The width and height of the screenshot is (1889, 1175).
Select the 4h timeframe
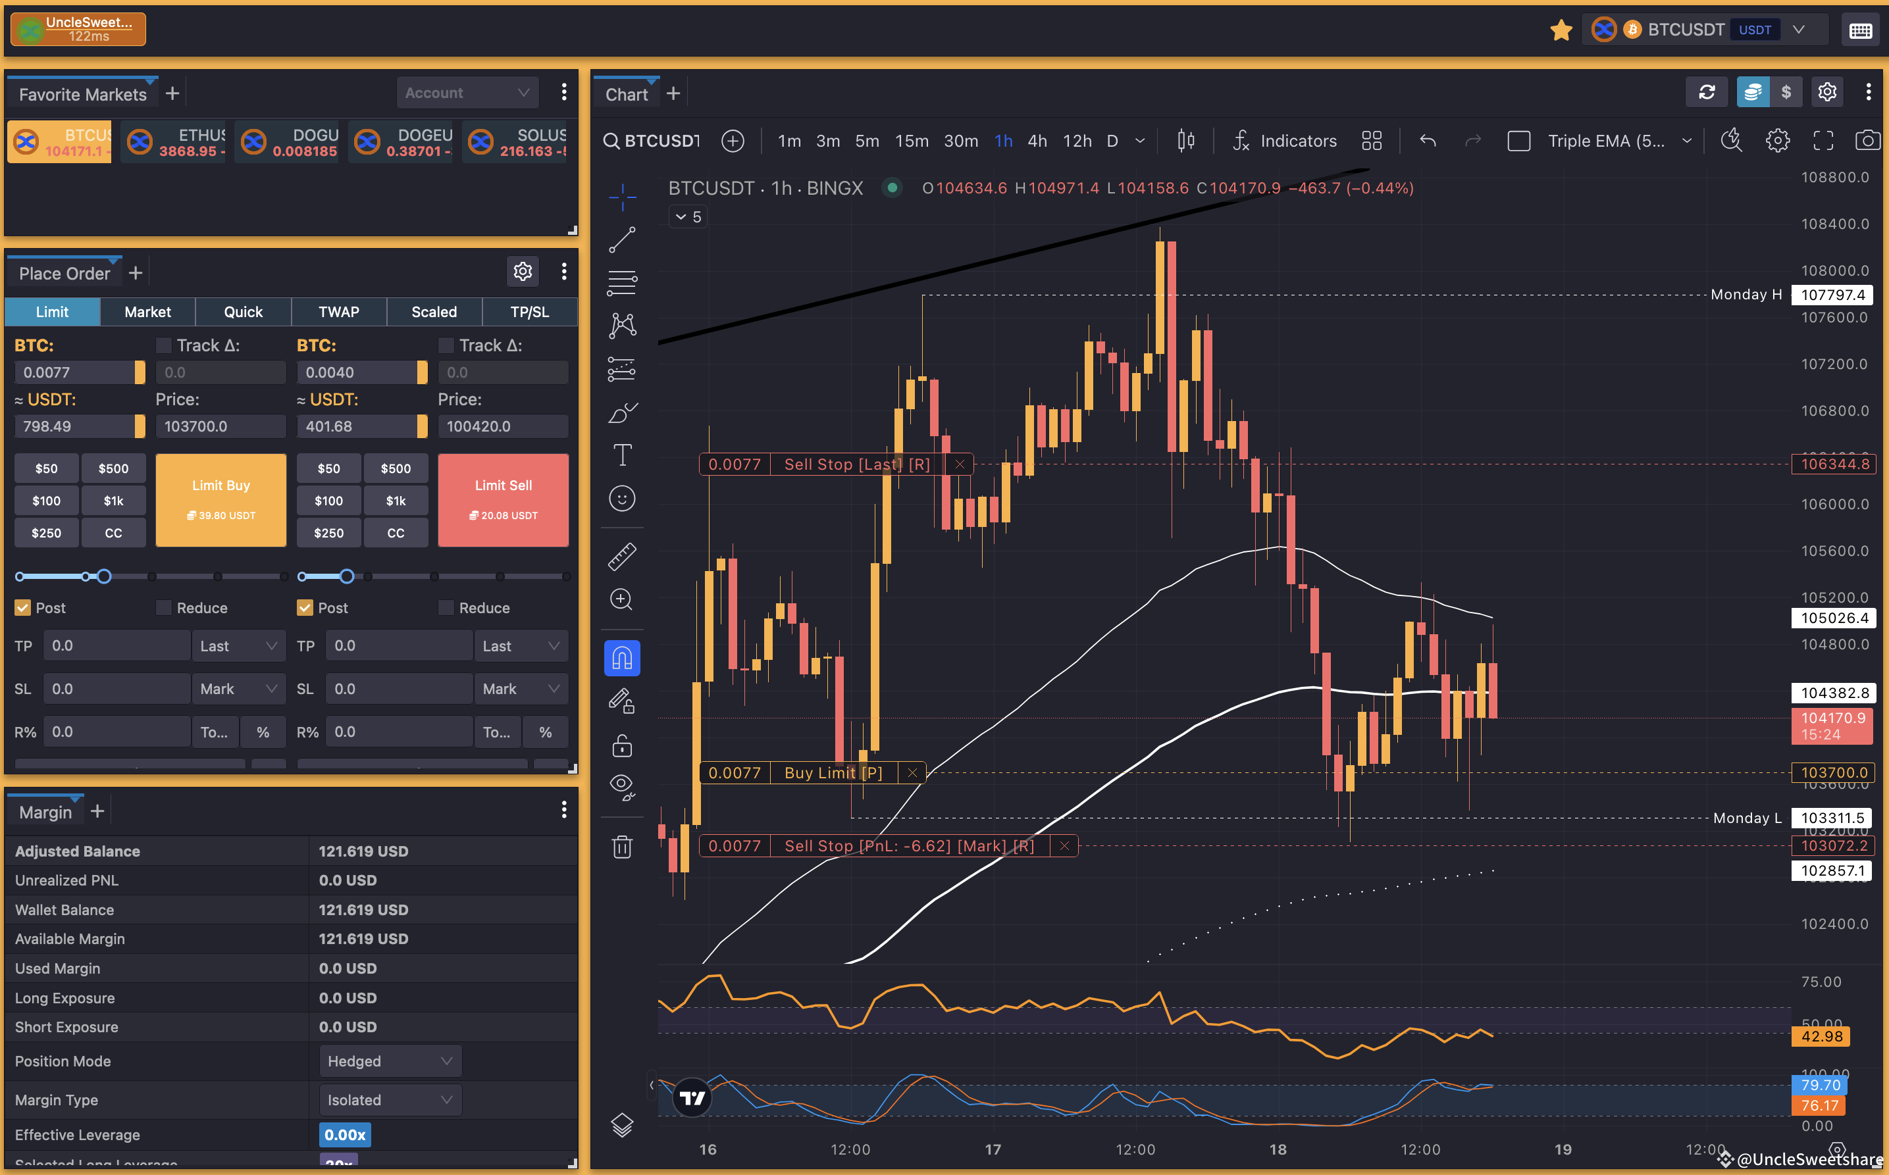coord(1037,141)
